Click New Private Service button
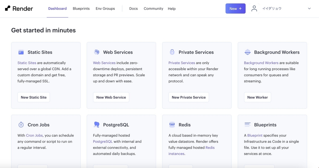The width and height of the screenshot is (319, 168). [x=189, y=97]
